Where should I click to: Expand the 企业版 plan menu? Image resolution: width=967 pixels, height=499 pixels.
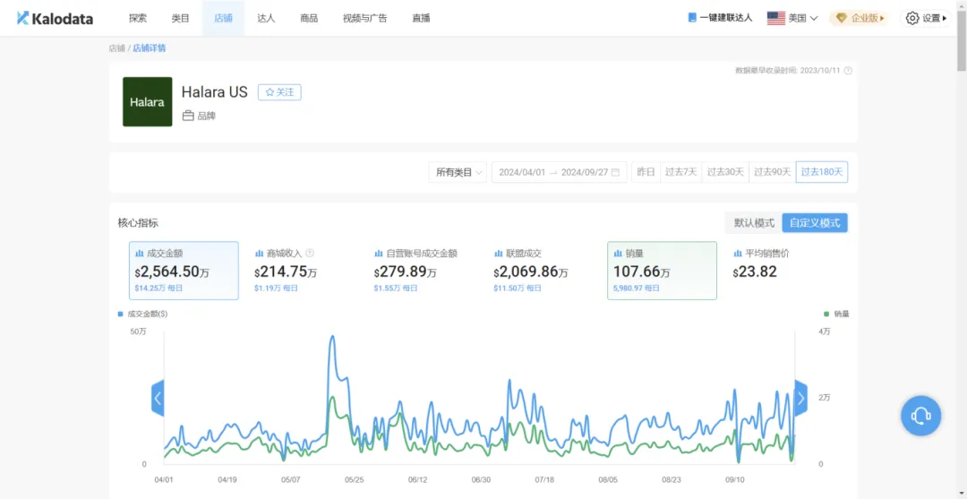click(859, 18)
